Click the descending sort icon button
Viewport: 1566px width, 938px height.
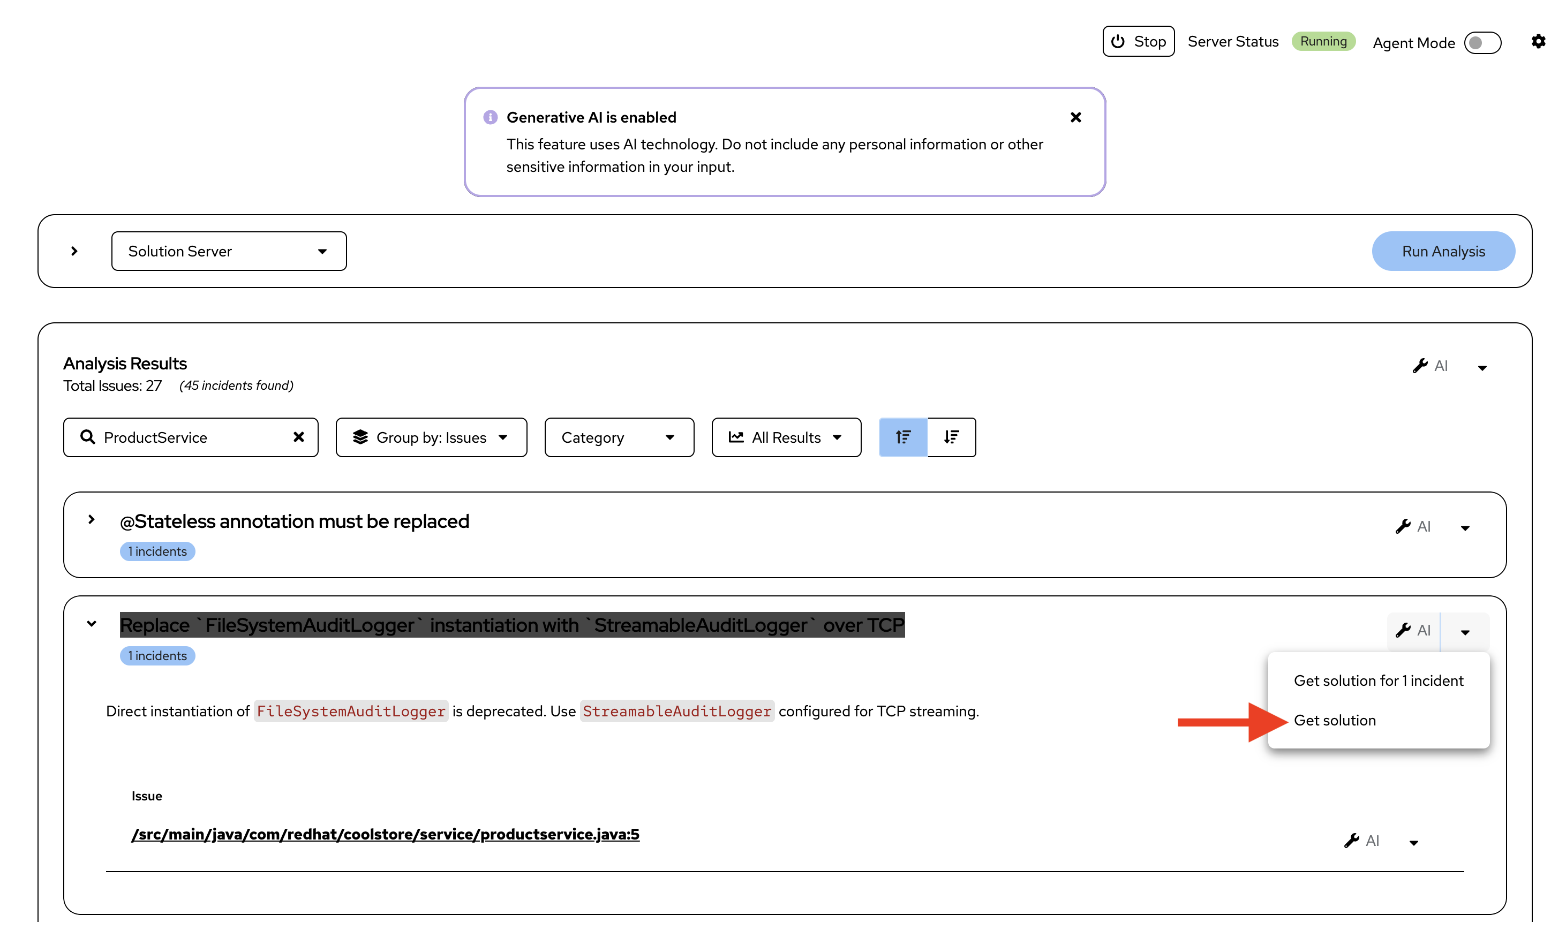[x=951, y=437]
